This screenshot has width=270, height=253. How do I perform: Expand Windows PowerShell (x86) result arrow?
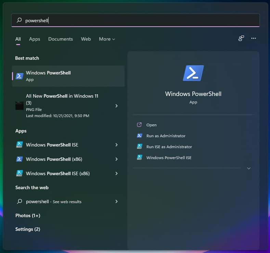tap(116, 159)
